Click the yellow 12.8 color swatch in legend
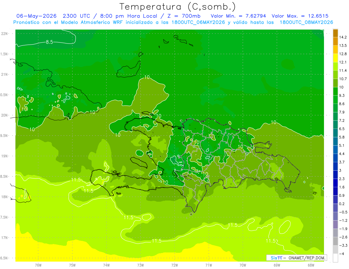The image size is (349, 269). click(x=335, y=58)
